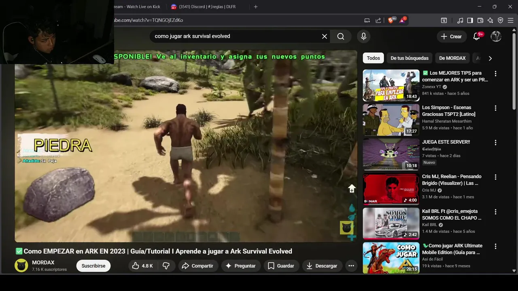
Task: Open Leo AI sparkle icon
Action: tap(490, 20)
